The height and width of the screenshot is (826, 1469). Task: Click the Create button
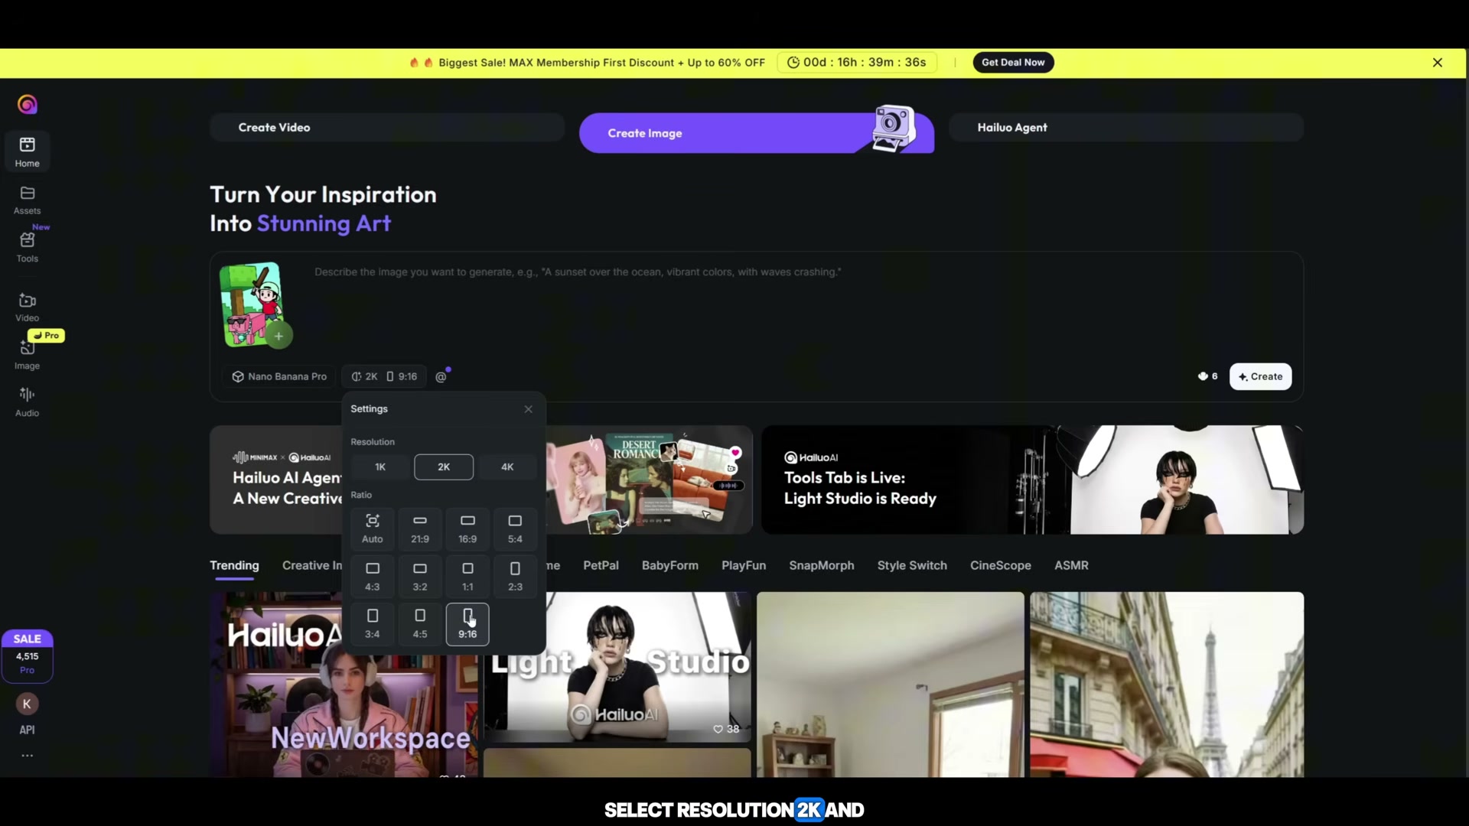1260,376
